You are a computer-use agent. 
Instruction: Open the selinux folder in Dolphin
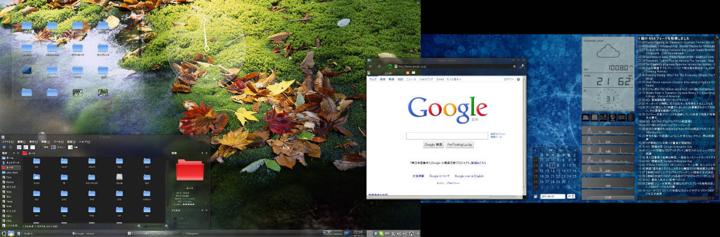pos(147,195)
